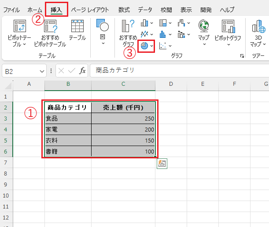Select the cell with value 100
269x227 pixels.
(x=123, y=151)
